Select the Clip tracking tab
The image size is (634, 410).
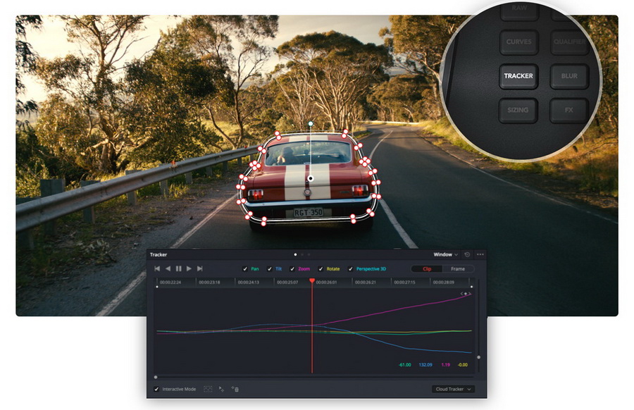425,268
